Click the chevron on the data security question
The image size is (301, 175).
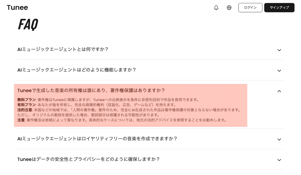click(279, 160)
